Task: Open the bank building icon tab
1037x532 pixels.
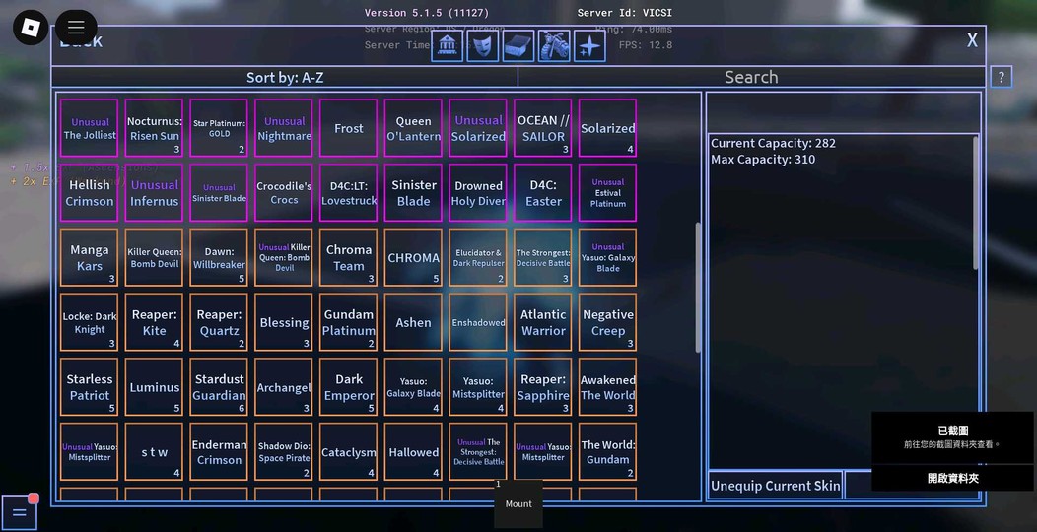Action: [447, 46]
